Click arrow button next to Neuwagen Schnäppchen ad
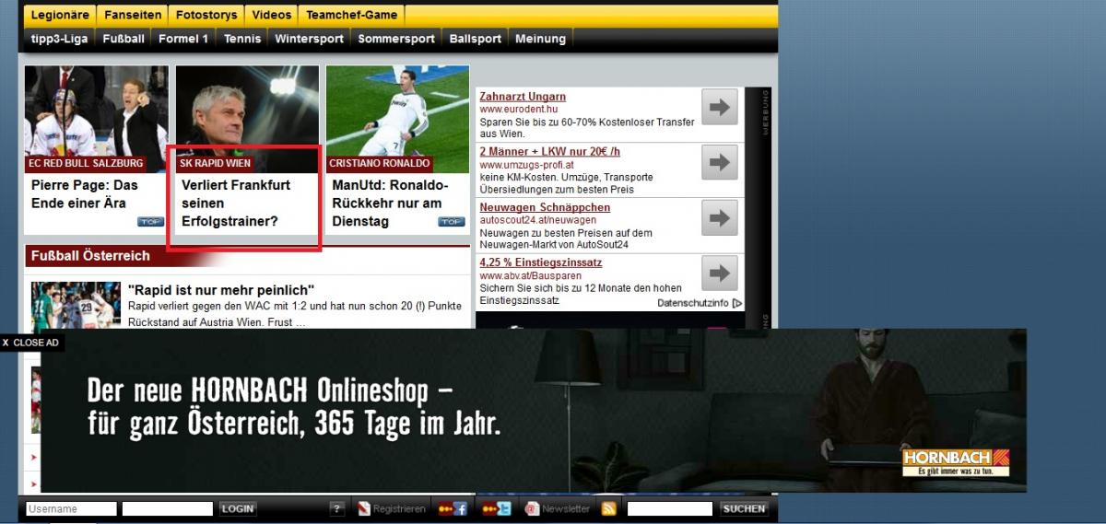 [x=720, y=217]
